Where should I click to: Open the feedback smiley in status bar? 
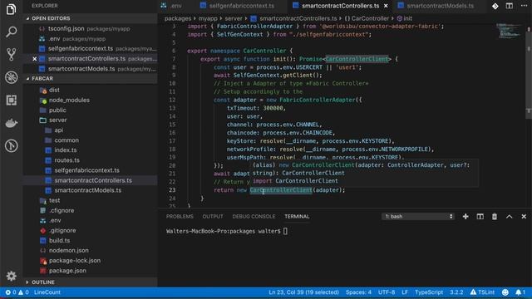pos(505,292)
